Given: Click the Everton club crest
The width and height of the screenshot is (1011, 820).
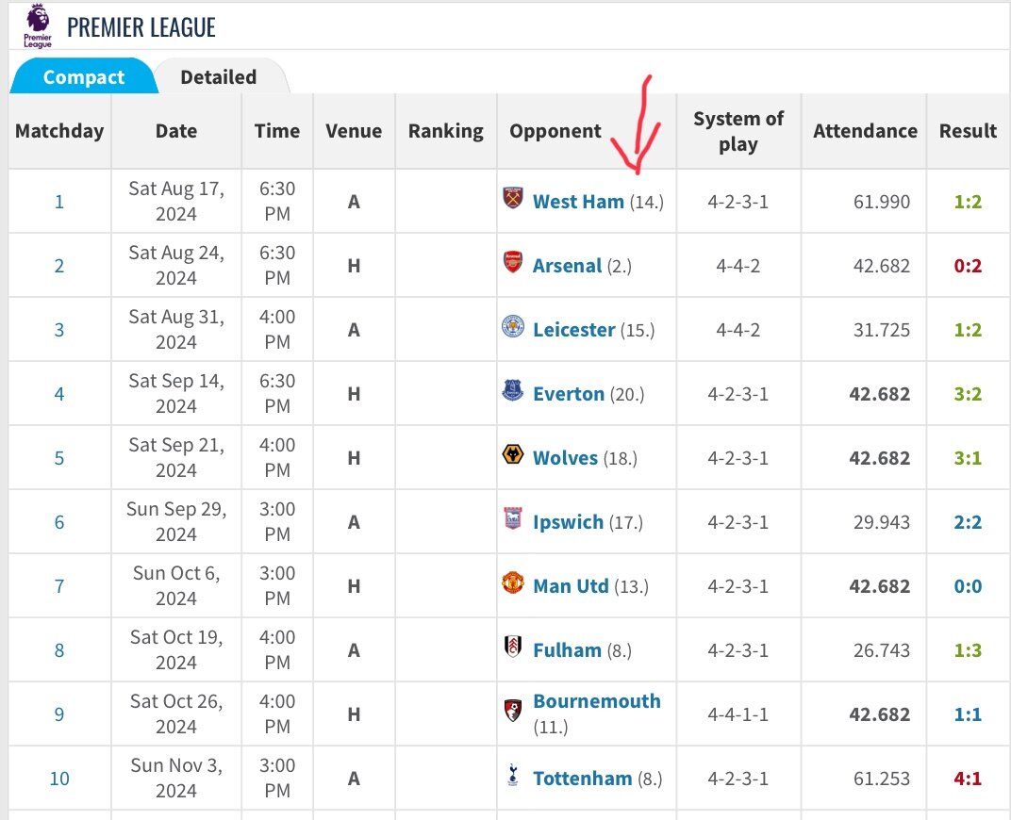Looking at the screenshot, I should 513,390.
